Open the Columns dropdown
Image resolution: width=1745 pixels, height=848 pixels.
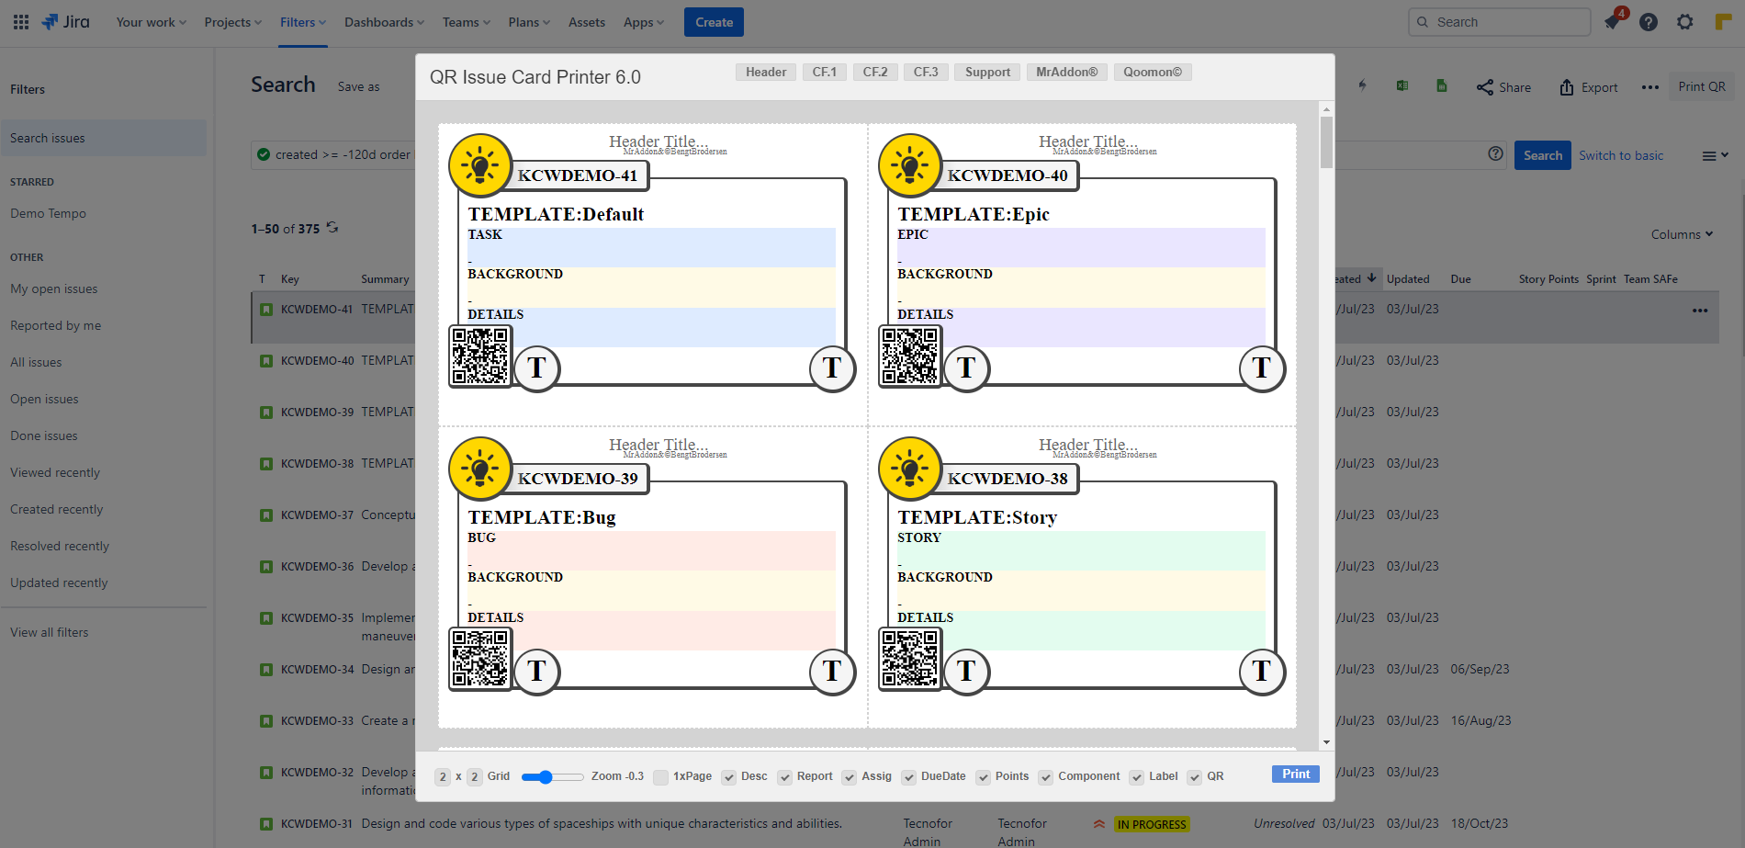point(1682,234)
